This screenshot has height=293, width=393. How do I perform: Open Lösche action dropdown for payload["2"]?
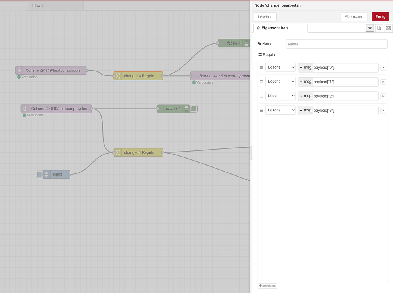[280, 96]
